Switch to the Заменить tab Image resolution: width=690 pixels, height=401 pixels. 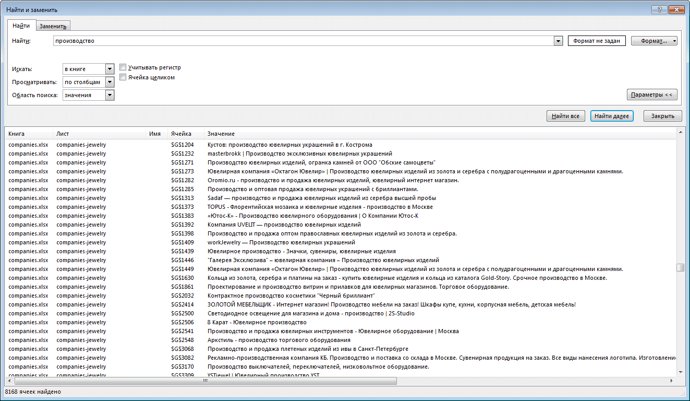point(53,26)
